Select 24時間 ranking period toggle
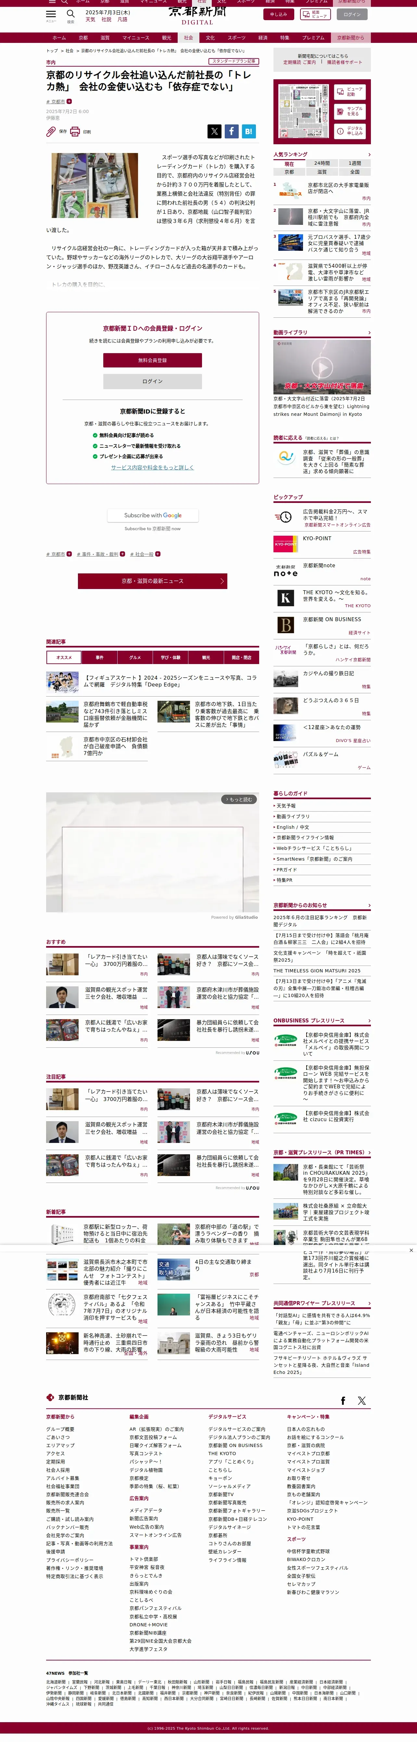The width and height of the screenshot is (417, 1742). (x=322, y=164)
